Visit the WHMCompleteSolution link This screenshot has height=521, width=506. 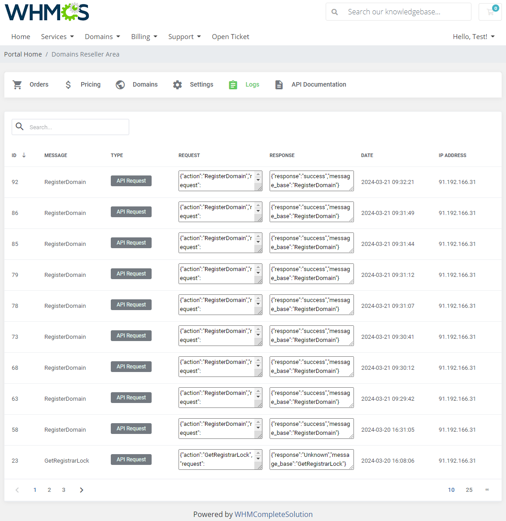pyautogui.click(x=274, y=514)
